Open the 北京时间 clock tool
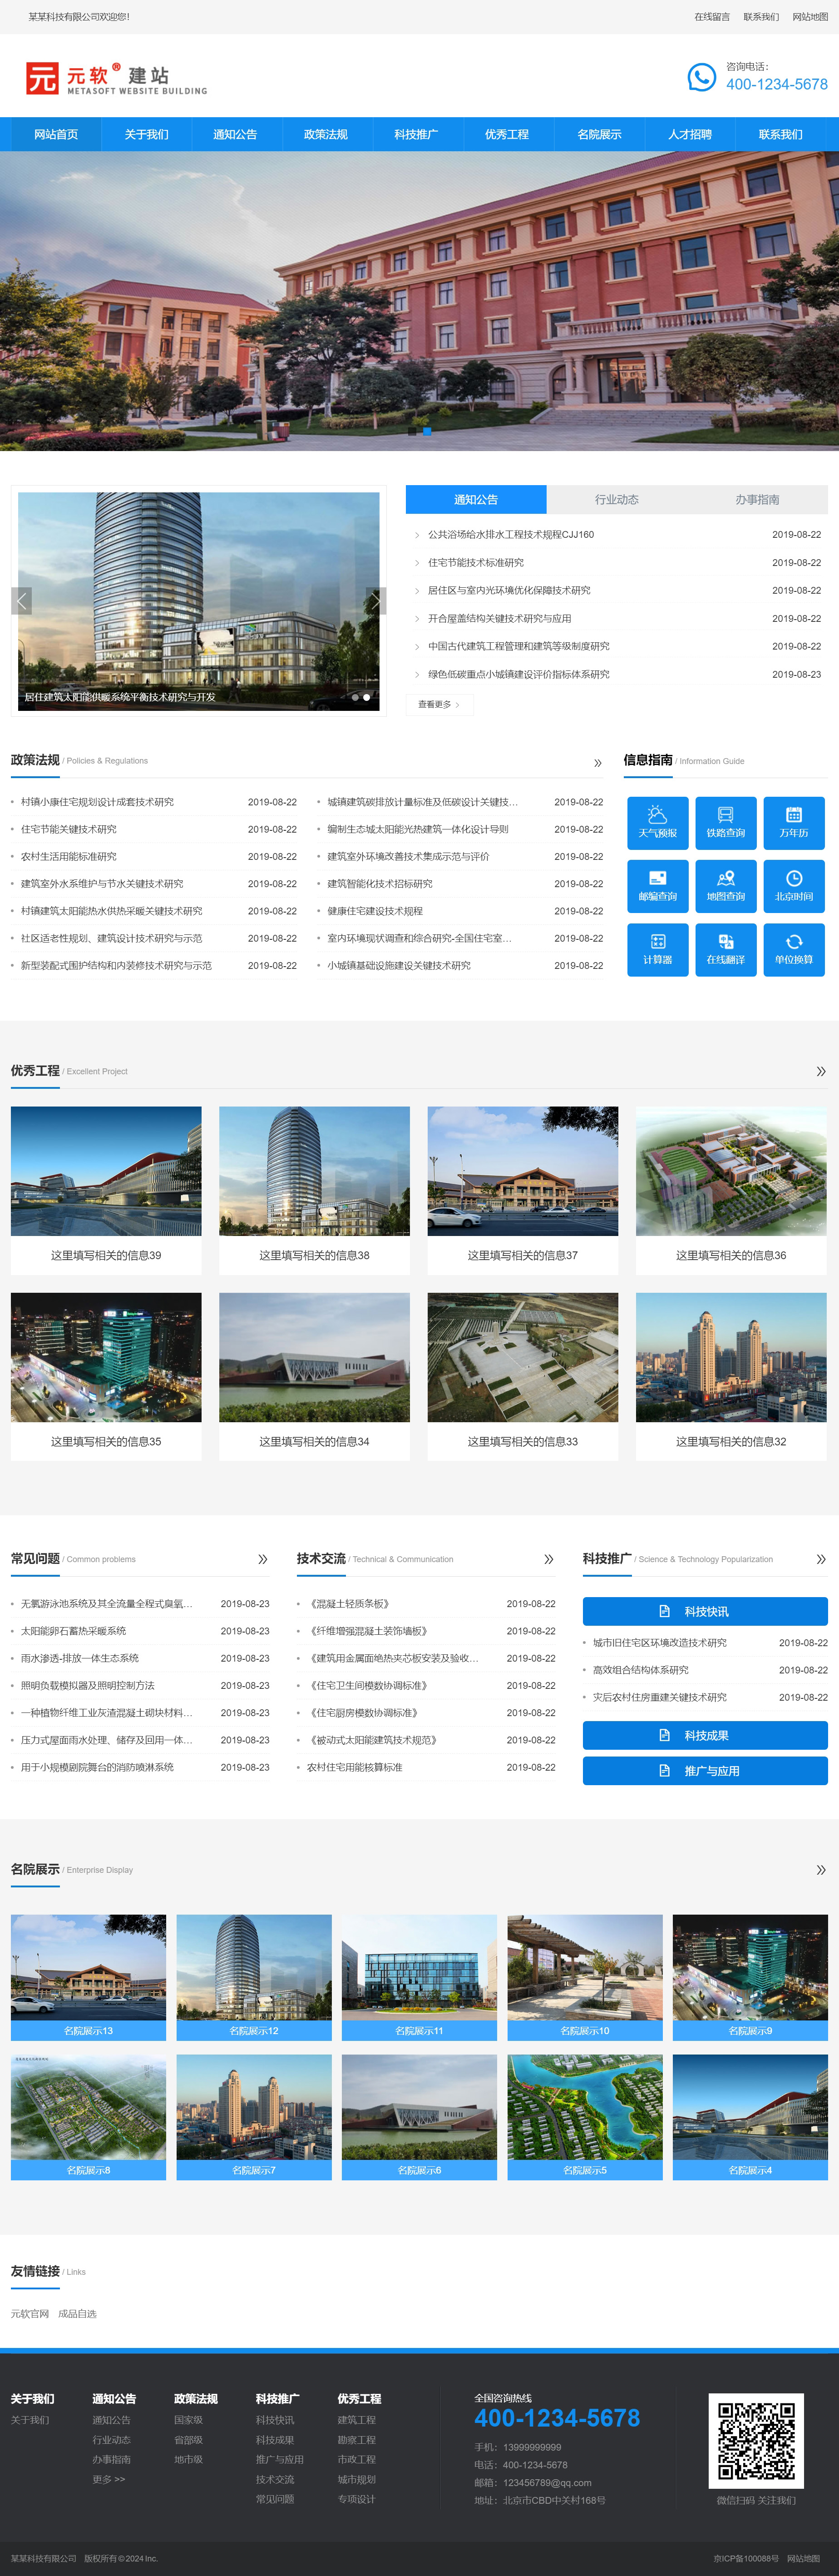The height and width of the screenshot is (2576, 839). (x=793, y=886)
